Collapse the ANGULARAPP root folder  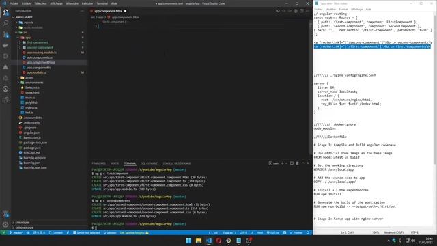click(24, 17)
